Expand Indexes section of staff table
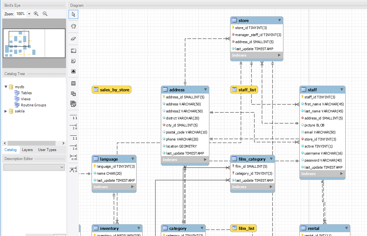This screenshot has width=367, height=236. coord(342,174)
